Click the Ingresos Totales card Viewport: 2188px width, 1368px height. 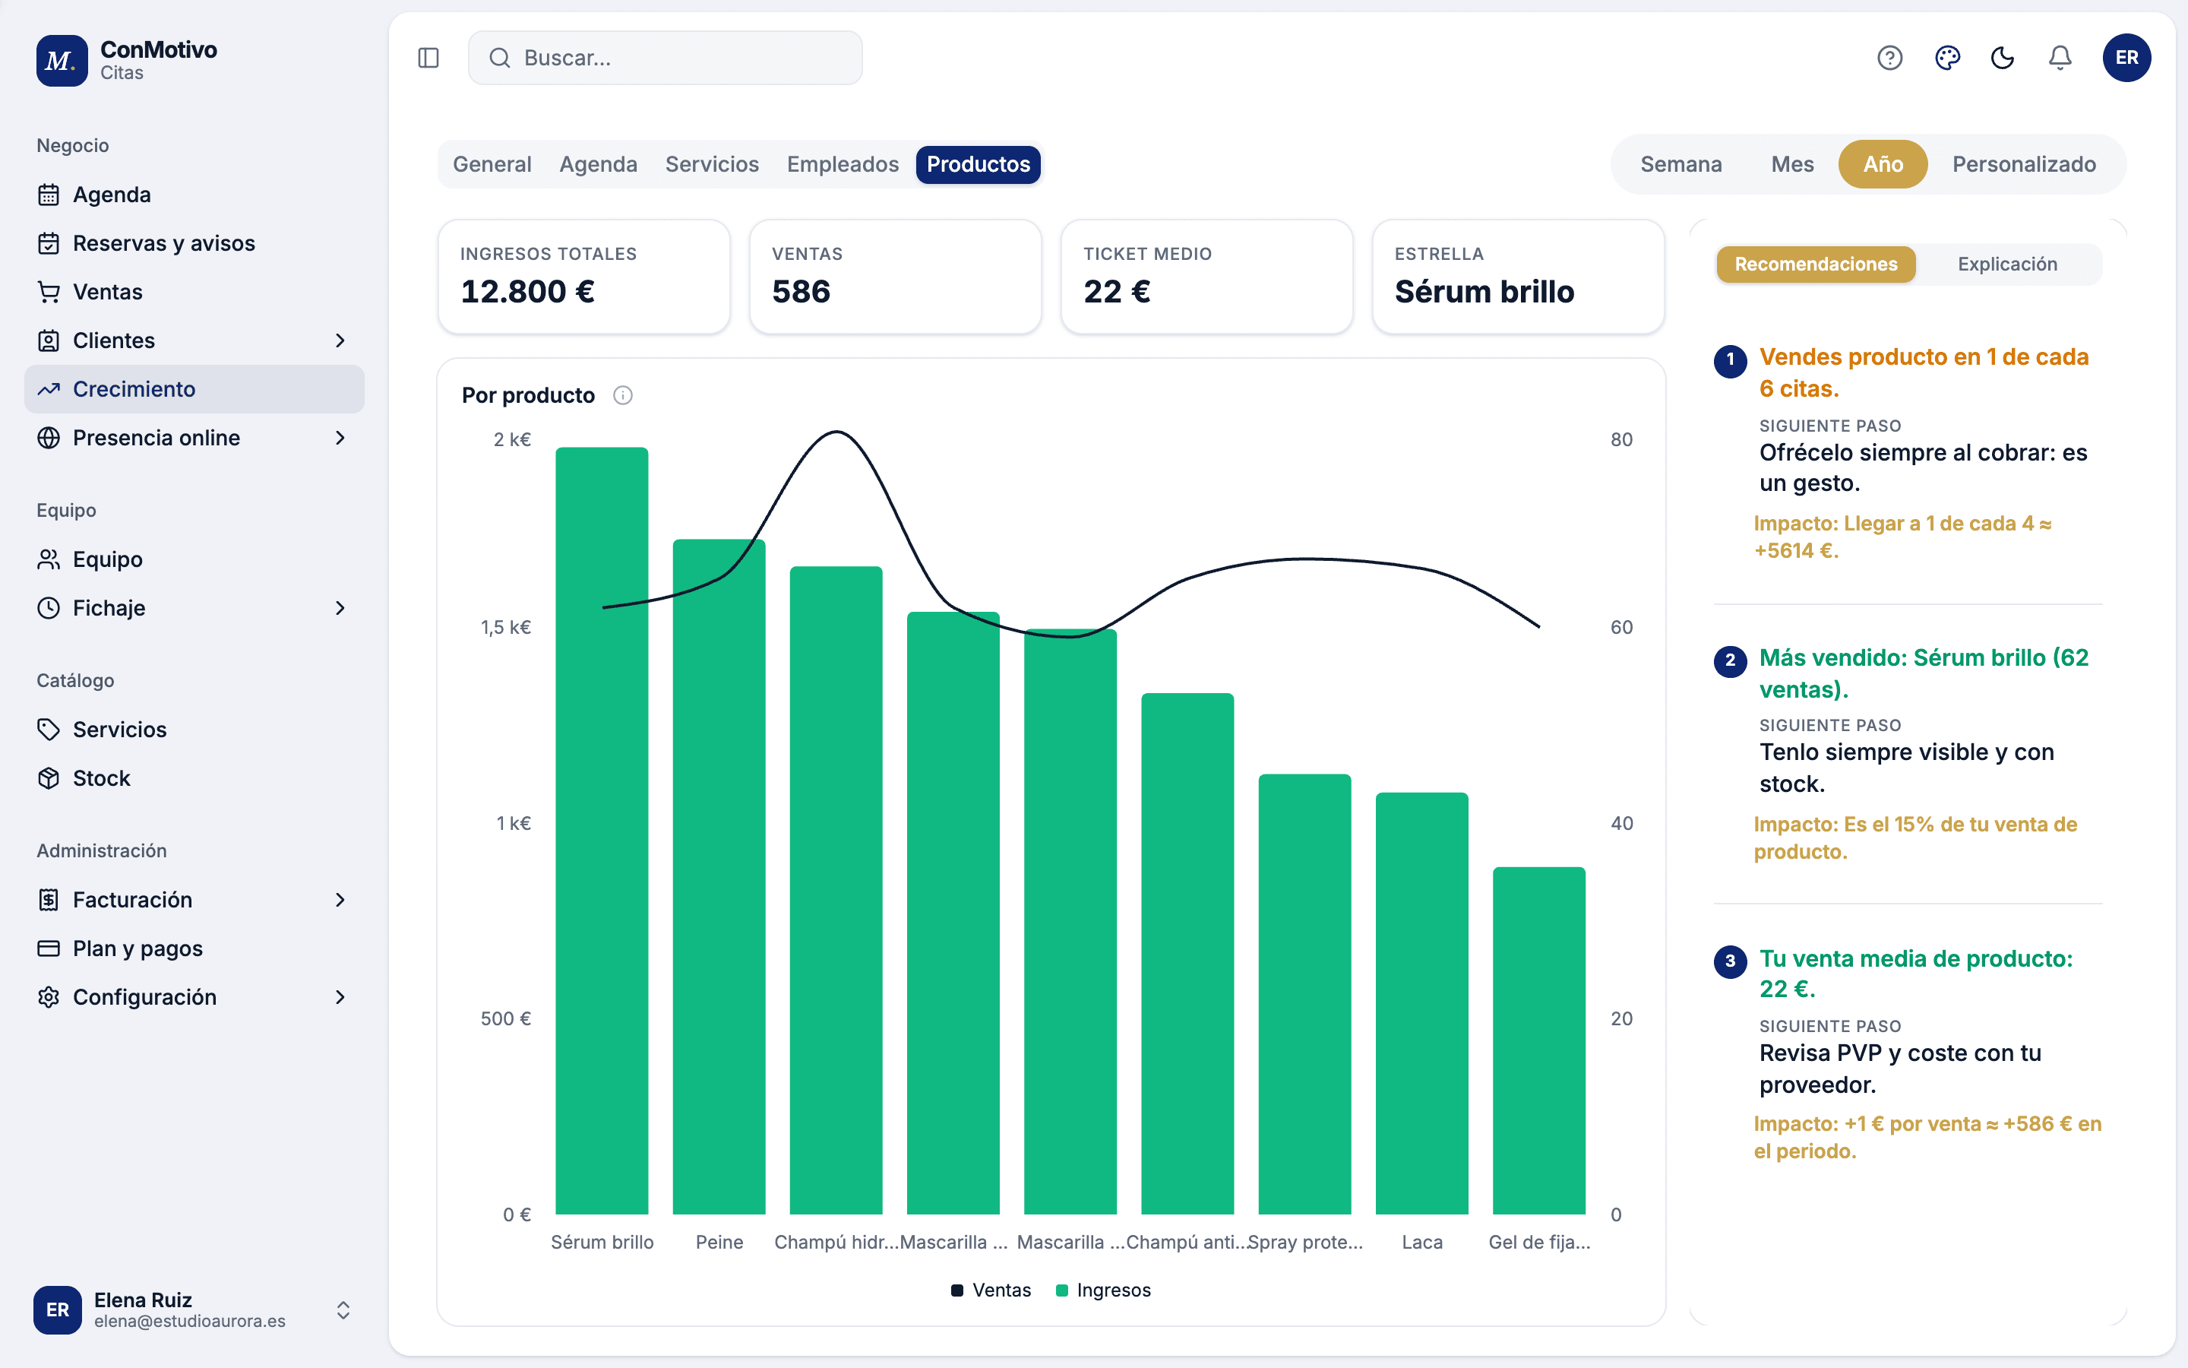[584, 277]
